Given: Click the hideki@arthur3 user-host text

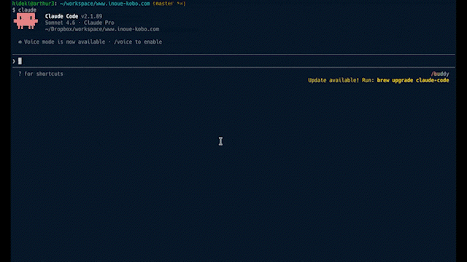Looking at the screenshot, I should (x=33, y=4).
